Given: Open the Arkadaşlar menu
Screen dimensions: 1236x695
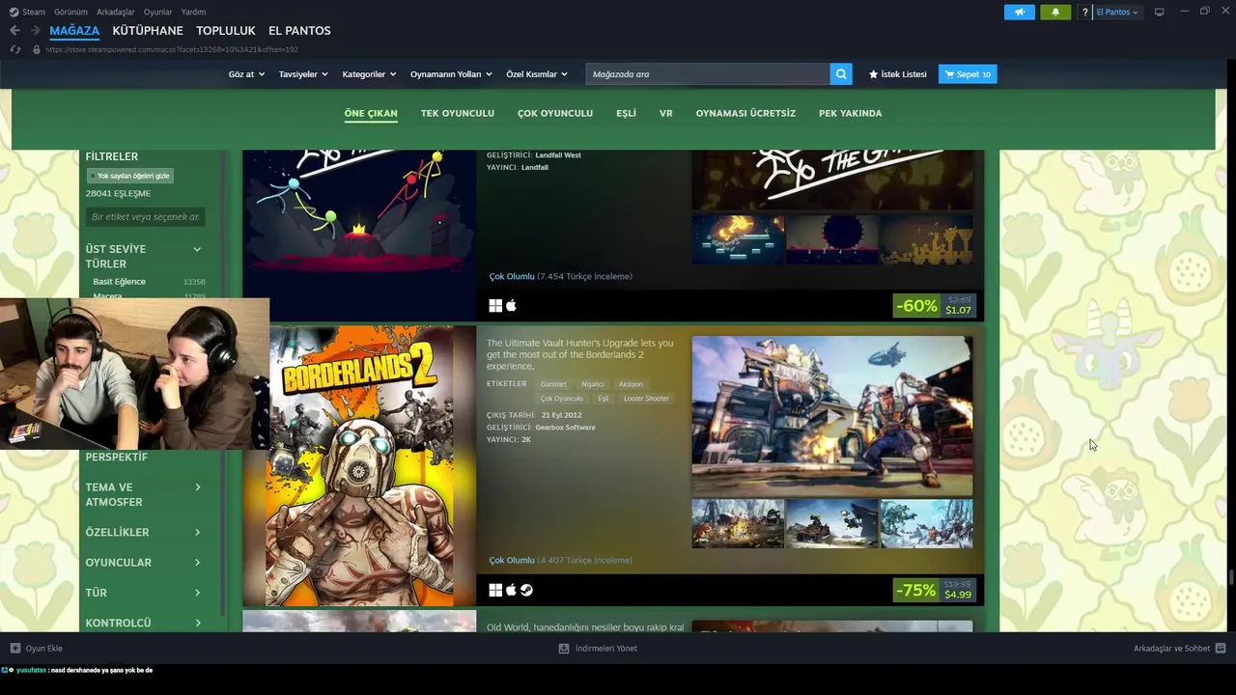Looking at the screenshot, I should (x=116, y=12).
